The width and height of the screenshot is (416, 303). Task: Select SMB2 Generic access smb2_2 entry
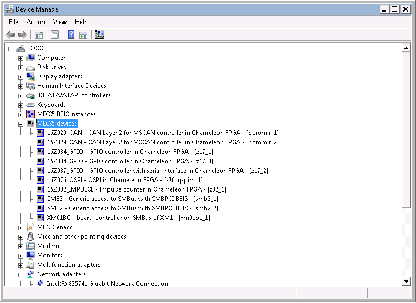tap(133, 208)
